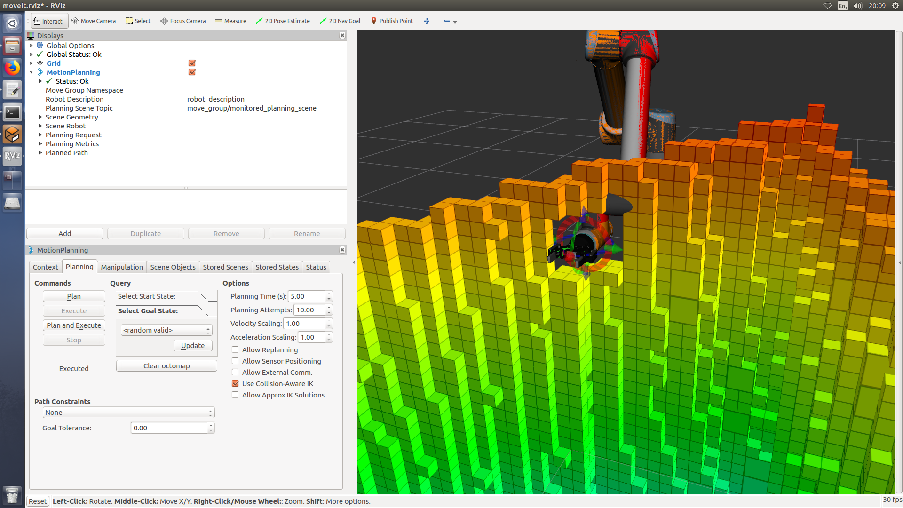This screenshot has height=508, width=903.
Task: Open Files manager from the dock
Action: (x=12, y=46)
